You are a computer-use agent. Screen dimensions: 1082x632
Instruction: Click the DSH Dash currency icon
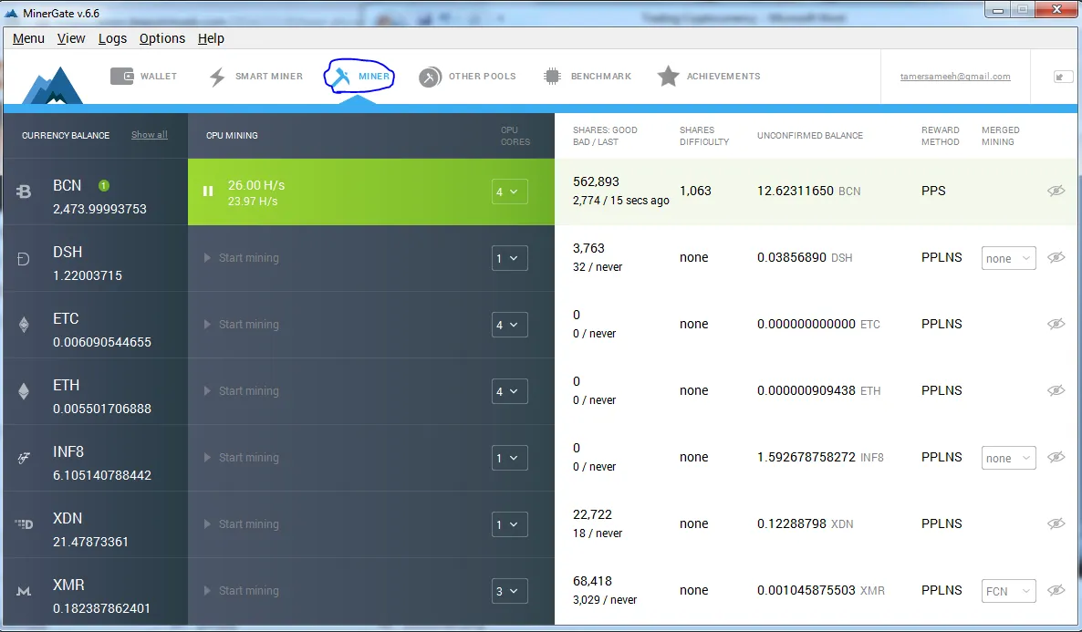(24, 259)
